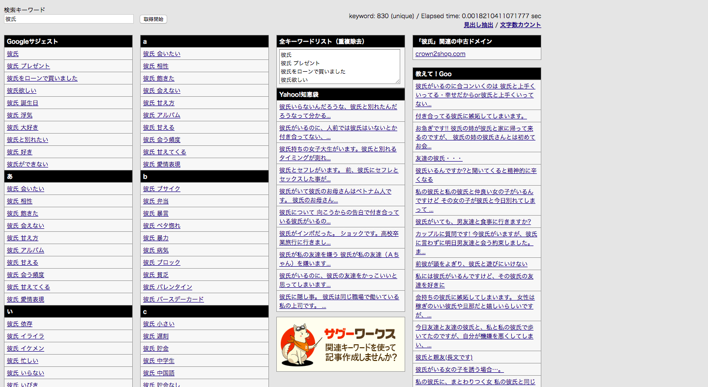Select the 彼氏 浮気 suggestion link
708x387 pixels.
tap(20, 115)
